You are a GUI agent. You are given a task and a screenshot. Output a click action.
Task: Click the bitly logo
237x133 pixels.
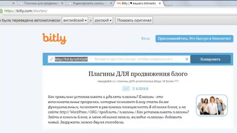[54, 38]
